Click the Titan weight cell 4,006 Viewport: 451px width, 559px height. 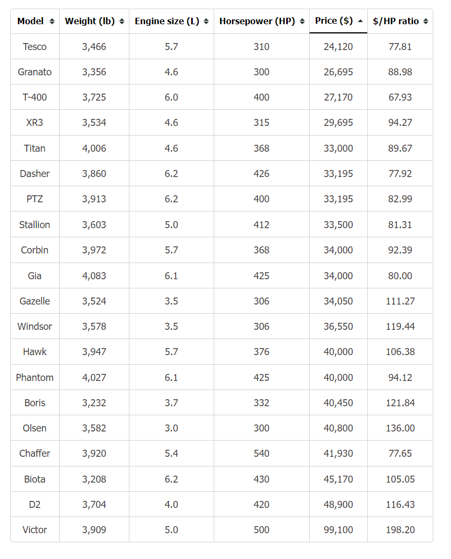94,148
